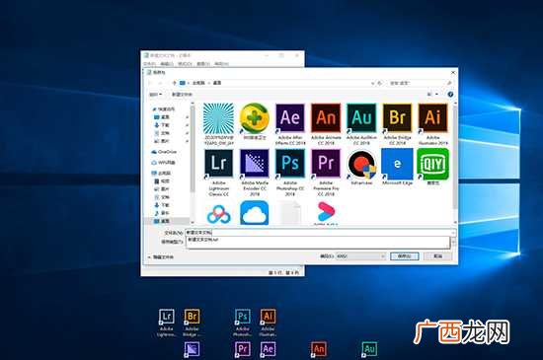Open the file name history dropdown arrow
The height and width of the screenshot is (360, 543).
(453, 233)
